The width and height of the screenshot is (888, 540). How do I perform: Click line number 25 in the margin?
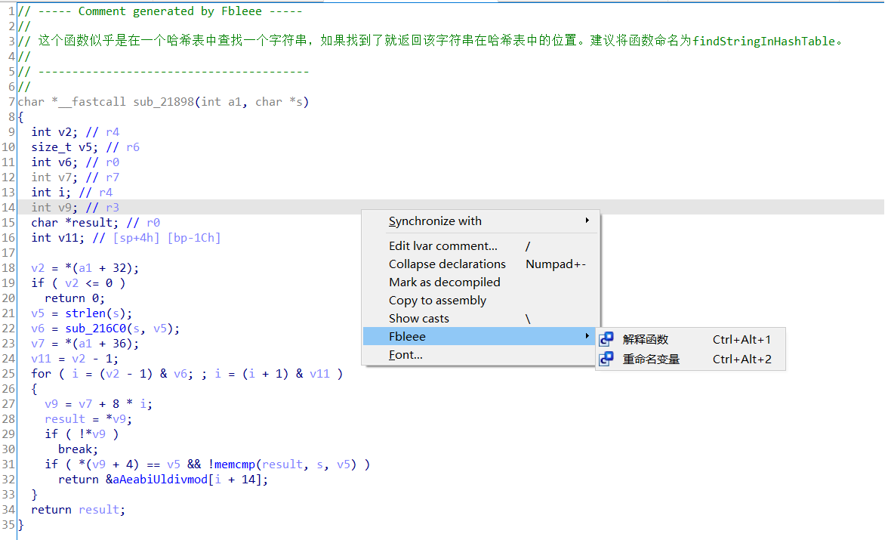pyautogui.click(x=9, y=373)
